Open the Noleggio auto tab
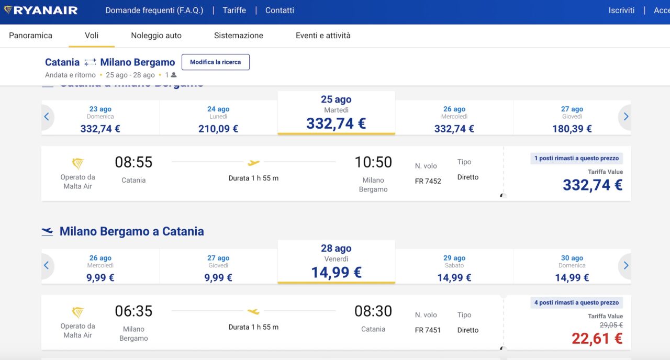This screenshot has width=670, height=360. [x=156, y=36]
